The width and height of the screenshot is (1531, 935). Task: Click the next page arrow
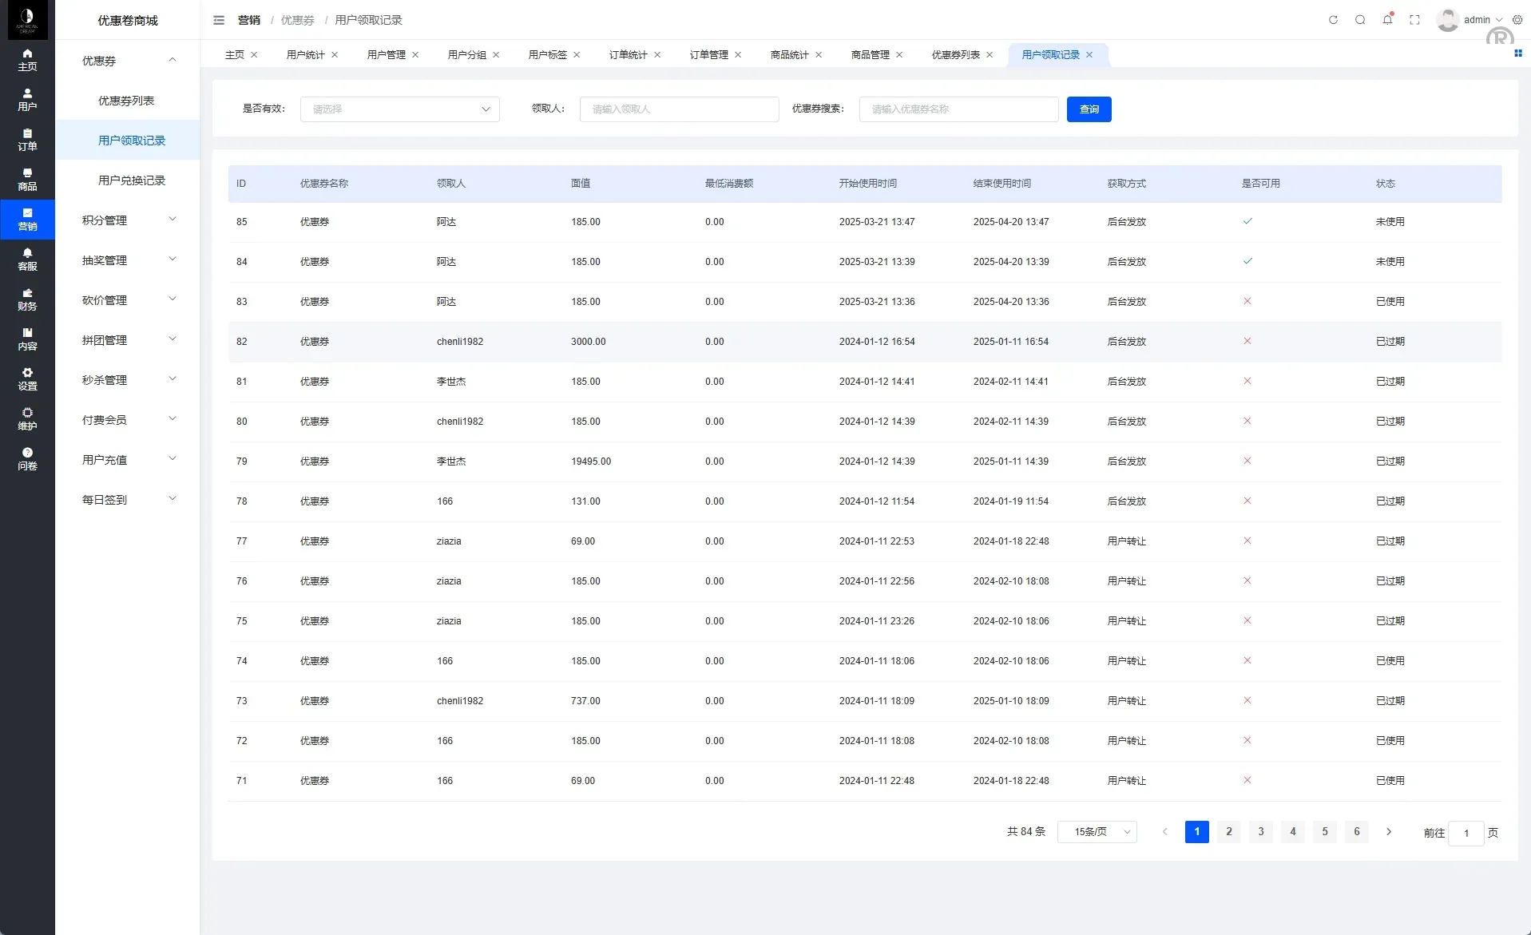pos(1389,832)
